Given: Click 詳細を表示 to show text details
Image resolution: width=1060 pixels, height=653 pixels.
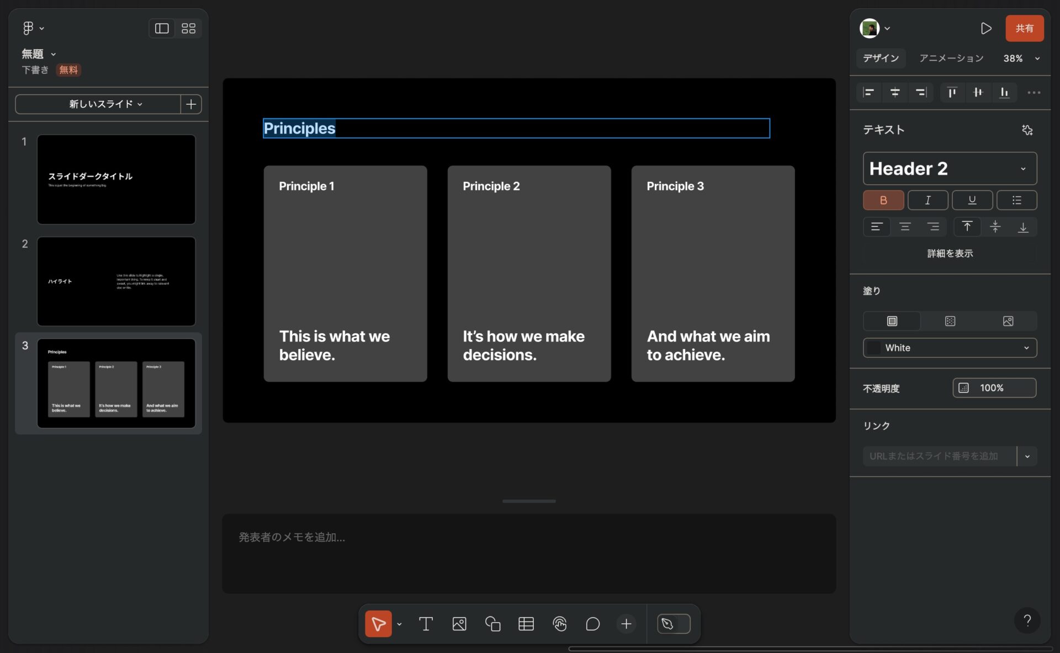Looking at the screenshot, I should pos(950,253).
